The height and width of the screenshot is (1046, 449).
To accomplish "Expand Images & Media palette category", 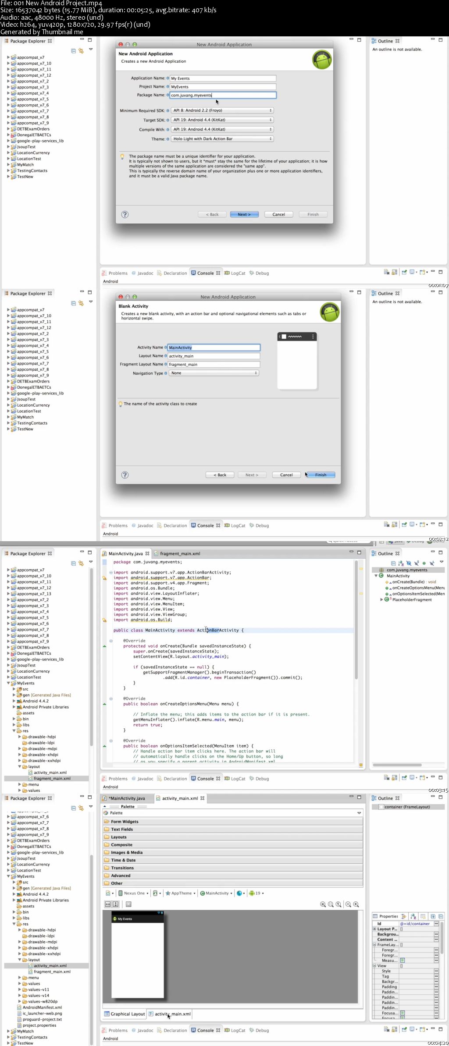I will tap(233, 852).
